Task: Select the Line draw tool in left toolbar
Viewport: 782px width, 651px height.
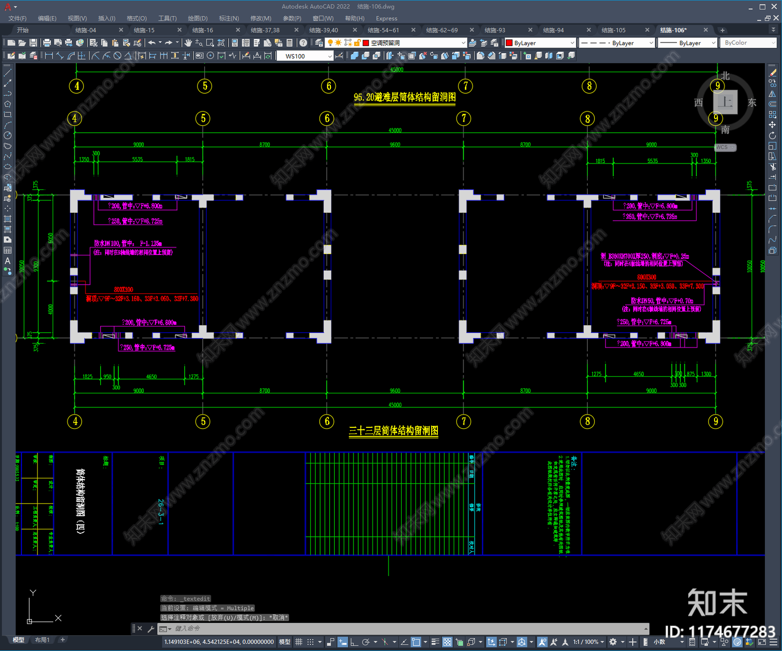Action: (x=7, y=73)
